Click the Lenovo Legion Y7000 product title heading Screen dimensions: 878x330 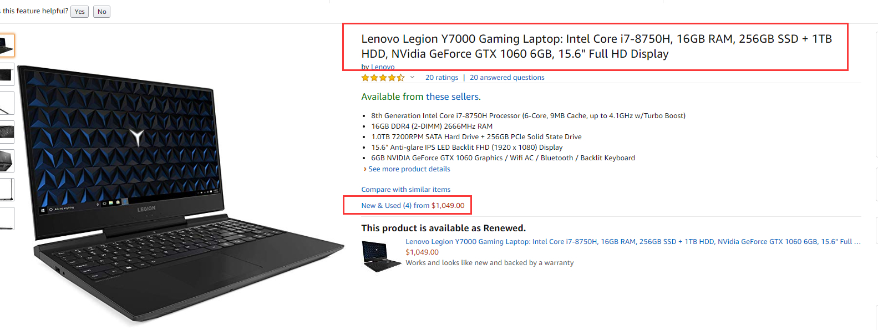coord(596,46)
